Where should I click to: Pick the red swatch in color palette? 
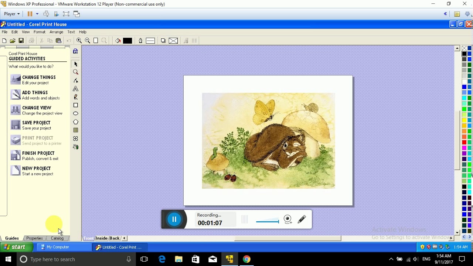pyautogui.click(x=464, y=143)
